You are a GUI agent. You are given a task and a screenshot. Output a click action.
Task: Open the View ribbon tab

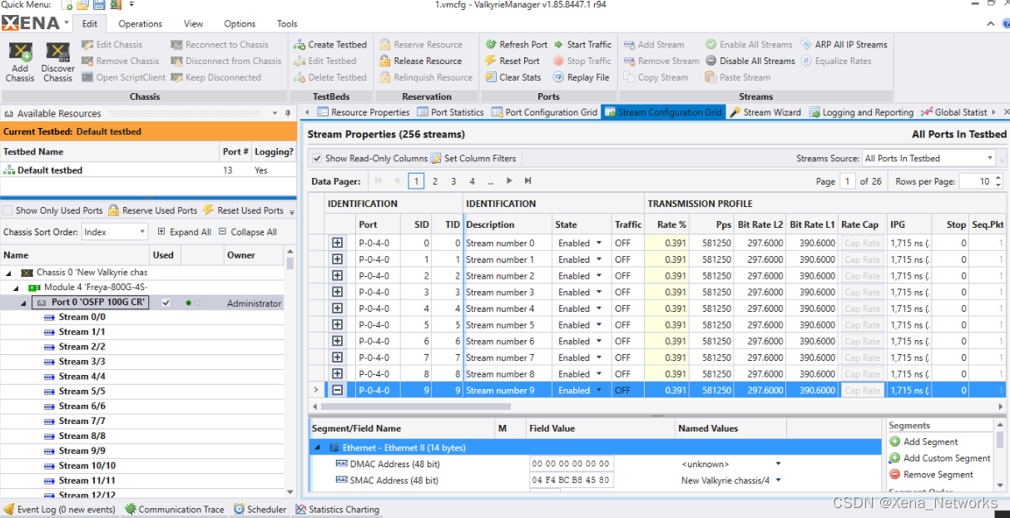[x=193, y=24]
